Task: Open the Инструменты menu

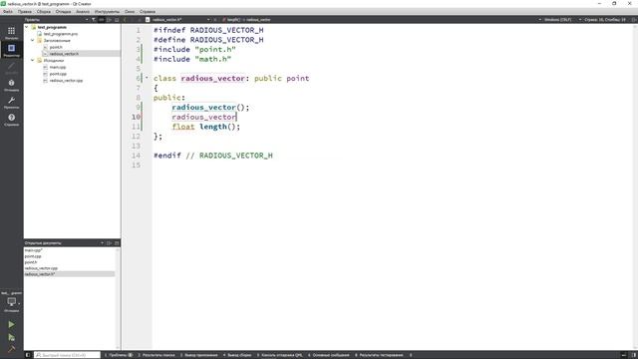Action: point(107,12)
